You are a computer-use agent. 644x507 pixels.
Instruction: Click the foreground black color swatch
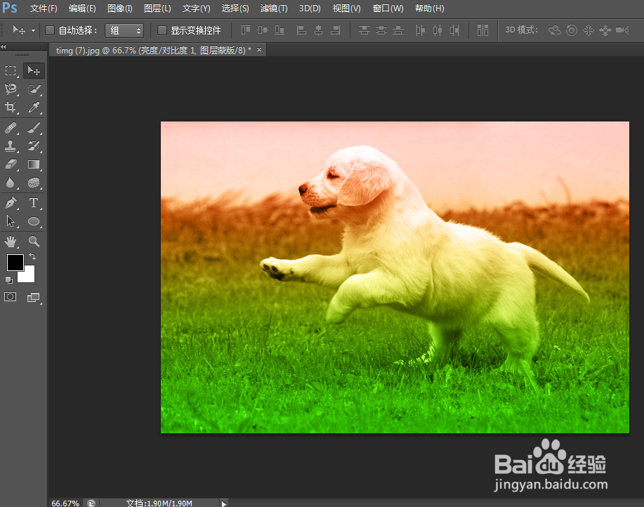pyautogui.click(x=15, y=263)
